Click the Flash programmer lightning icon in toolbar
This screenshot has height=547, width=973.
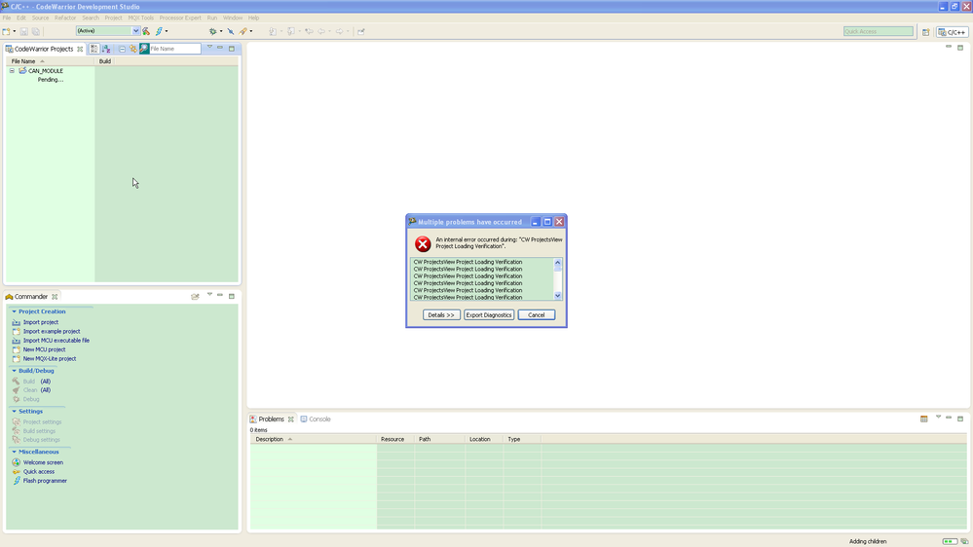point(159,31)
